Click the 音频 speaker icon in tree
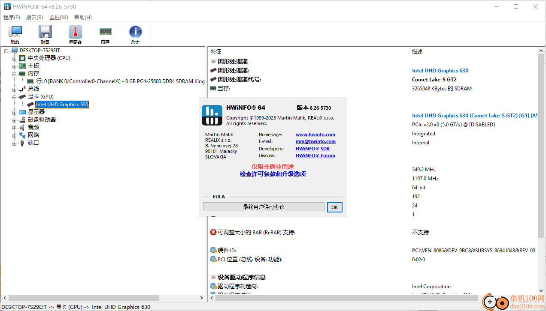The height and width of the screenshot is (311, 546). point(22,127)
